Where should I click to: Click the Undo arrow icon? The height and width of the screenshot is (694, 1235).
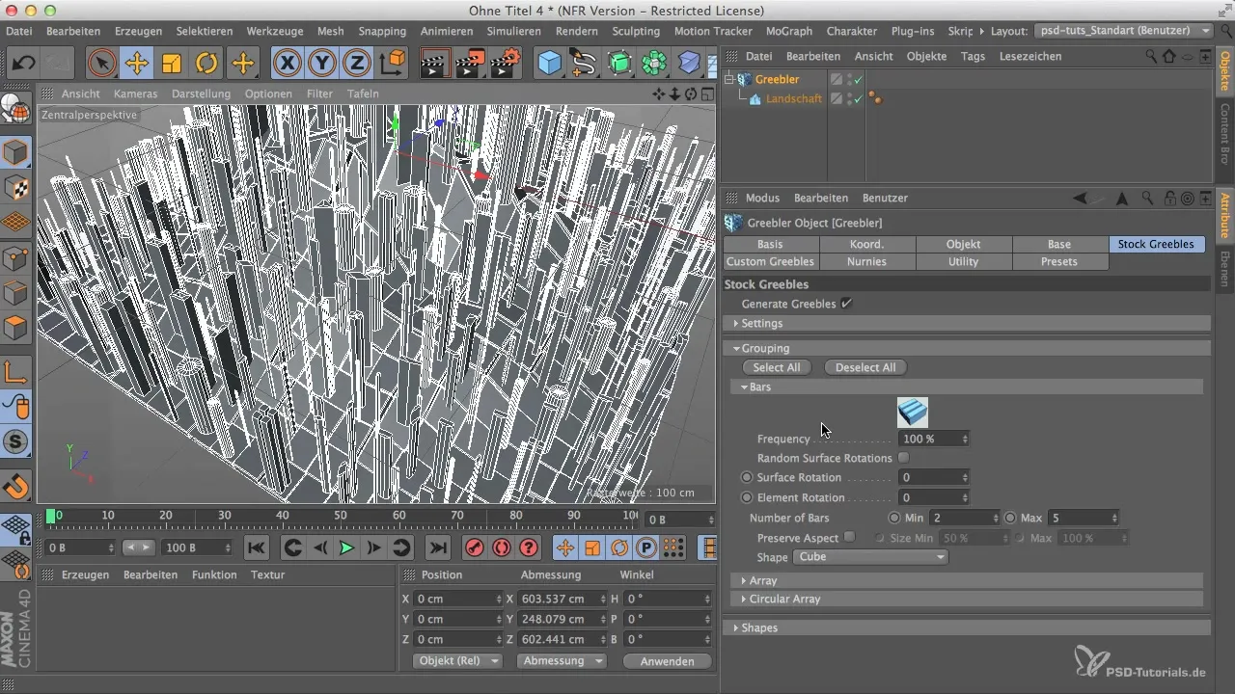(x=23, y=64)
